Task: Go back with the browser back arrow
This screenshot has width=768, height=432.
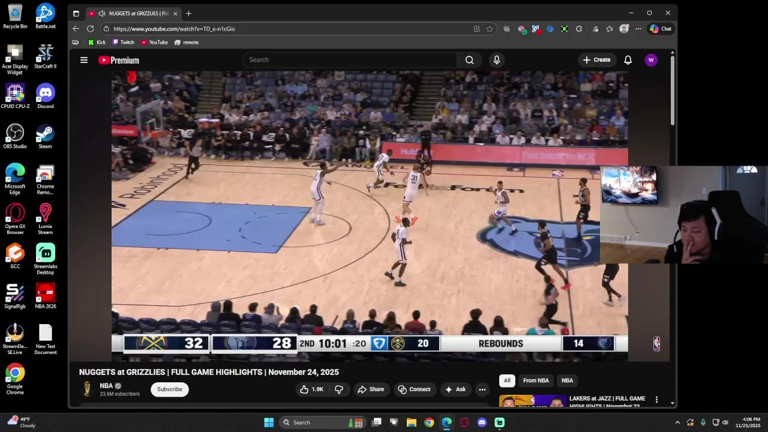Action: pos(76,29)
